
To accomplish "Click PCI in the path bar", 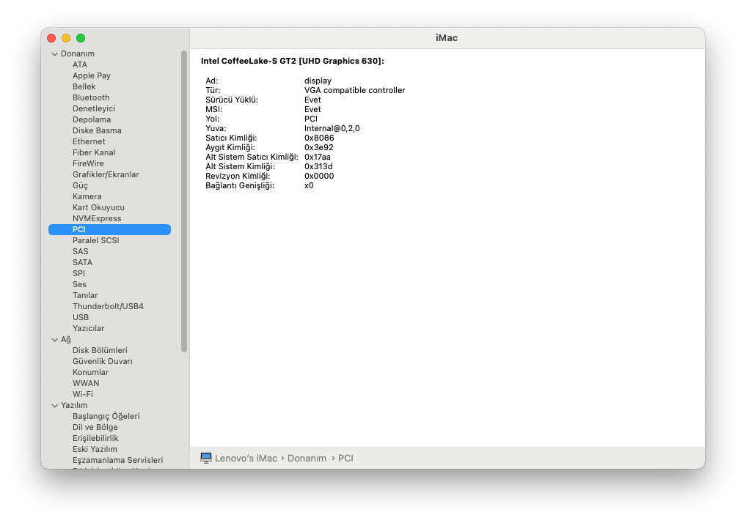I will [345, 459].
